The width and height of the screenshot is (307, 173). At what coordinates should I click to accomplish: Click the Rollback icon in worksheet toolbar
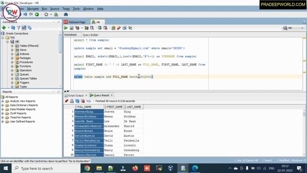click(x=106, y=28)
